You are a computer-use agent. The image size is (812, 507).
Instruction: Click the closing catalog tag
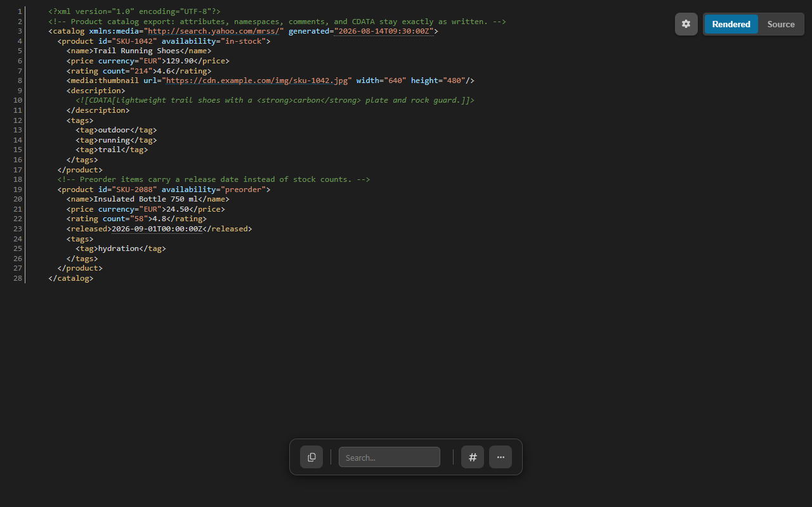tap(71, 278)
